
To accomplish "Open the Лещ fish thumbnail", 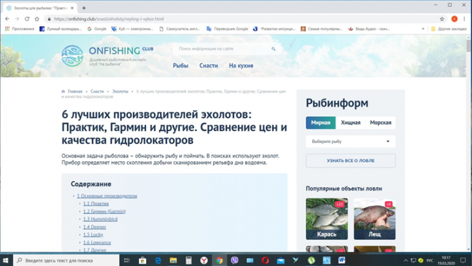I will (x=374, y=219).
